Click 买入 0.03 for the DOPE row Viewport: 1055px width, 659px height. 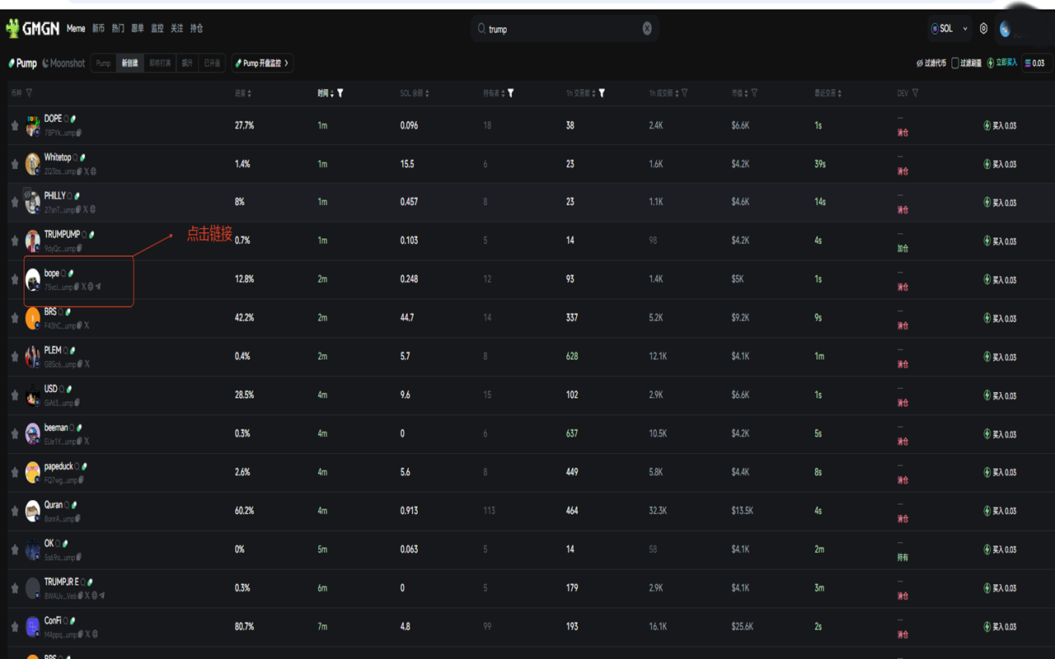point(1000,126)
